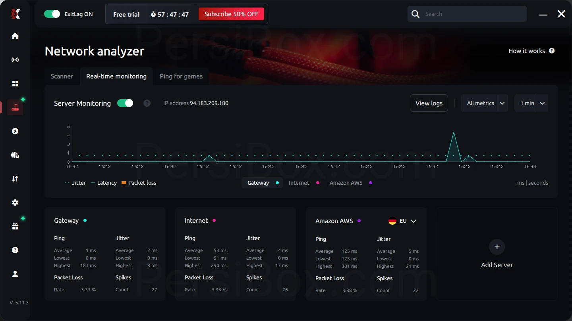The image size is (572, 321).
Task: Toggle Latency legend entry
Action: pyautogui.click(x=104, y=183)
